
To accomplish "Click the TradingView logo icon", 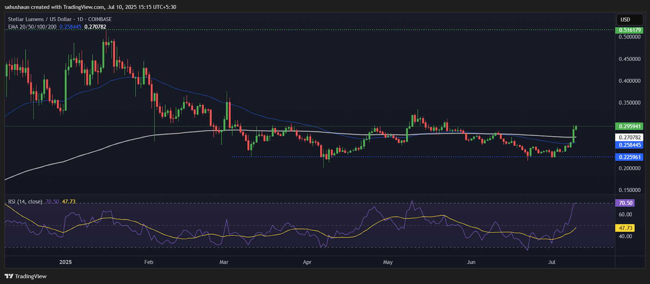I will click(x=9, y=276).
